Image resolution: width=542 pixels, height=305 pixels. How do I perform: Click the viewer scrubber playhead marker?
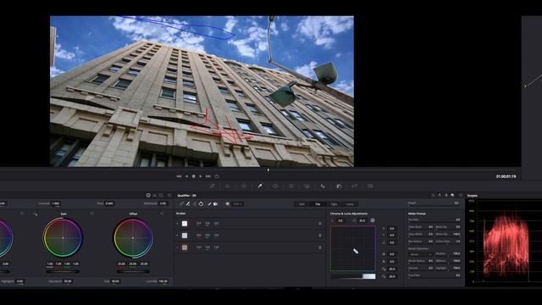point(268,169)
